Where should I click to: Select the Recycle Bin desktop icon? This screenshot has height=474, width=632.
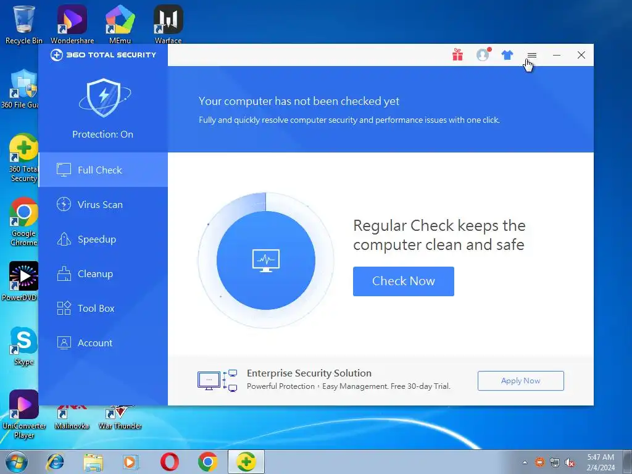[24, 25]
